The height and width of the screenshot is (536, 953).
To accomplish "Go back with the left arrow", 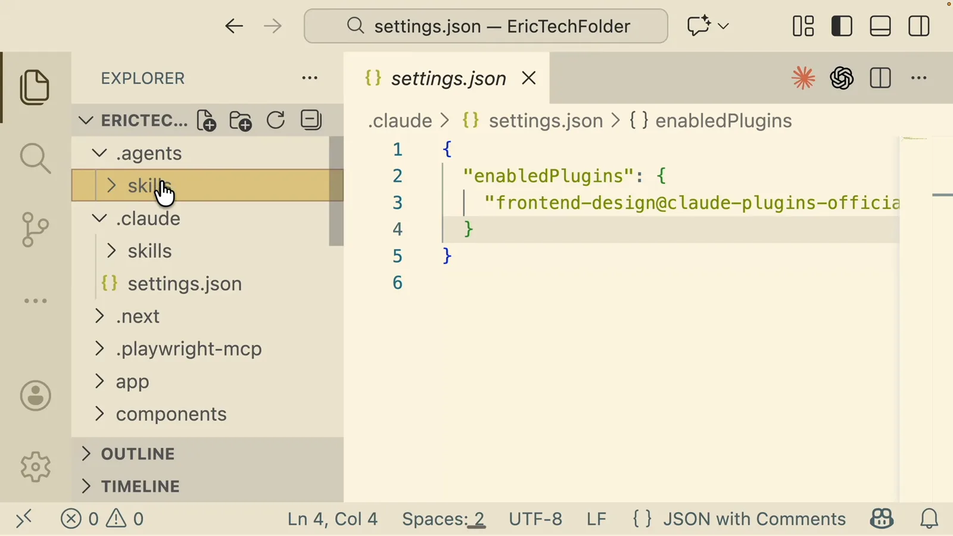I will 234,26.
